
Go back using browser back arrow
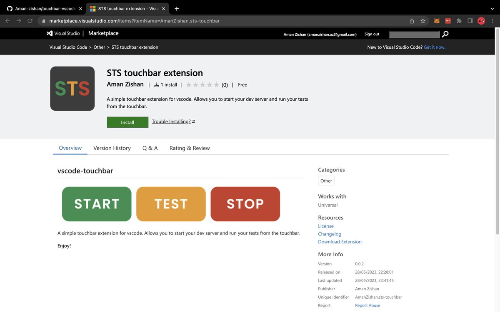tap(7, 21)
